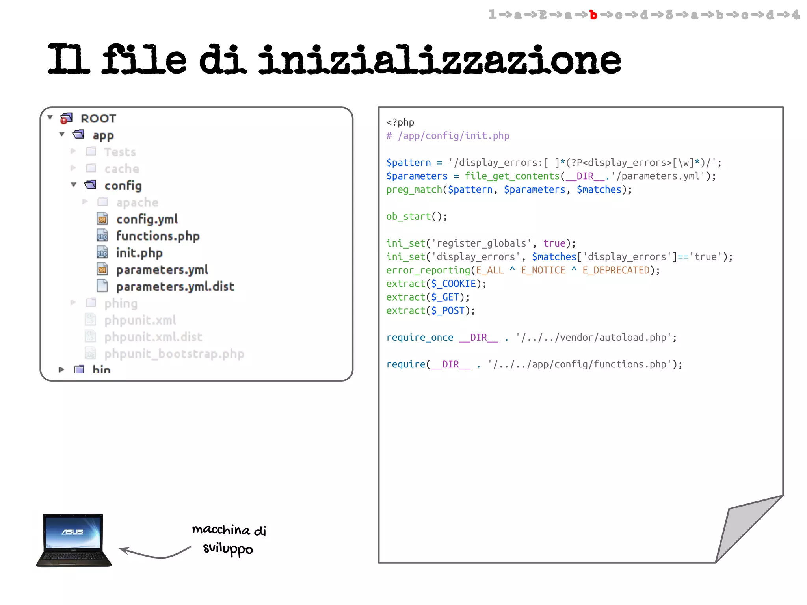Open parameters.yml in the tree
Image resolution: width=807 pixels, height=605 pixels.
162,270
